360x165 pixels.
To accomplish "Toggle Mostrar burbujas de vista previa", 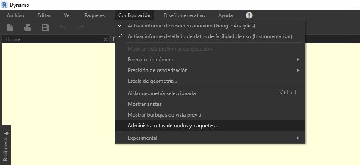I will [x=210, y=115].
